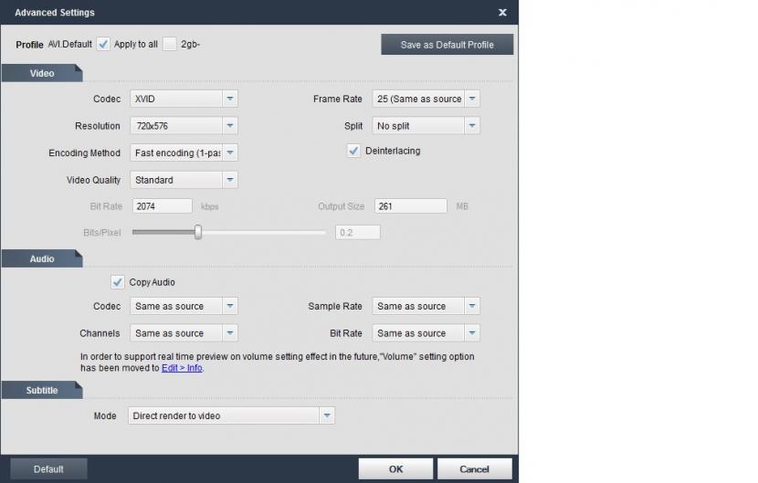Select the Video section tab
Screen dimensions: 758x483
point(42,73)
